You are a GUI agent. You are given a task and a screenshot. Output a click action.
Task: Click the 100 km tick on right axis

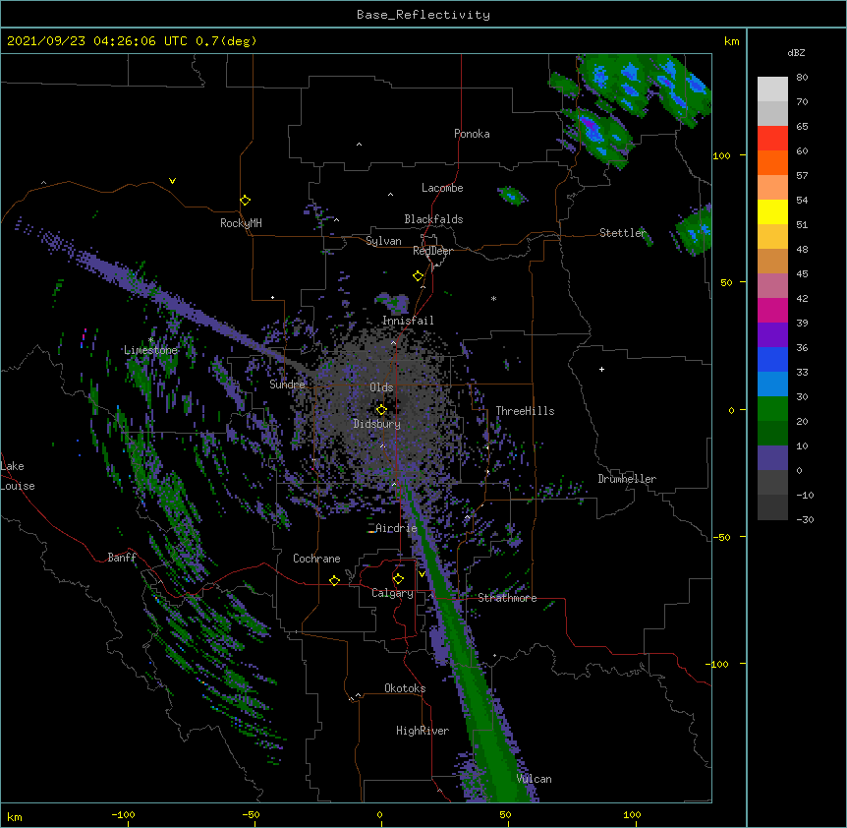click(x=721, y=155)
